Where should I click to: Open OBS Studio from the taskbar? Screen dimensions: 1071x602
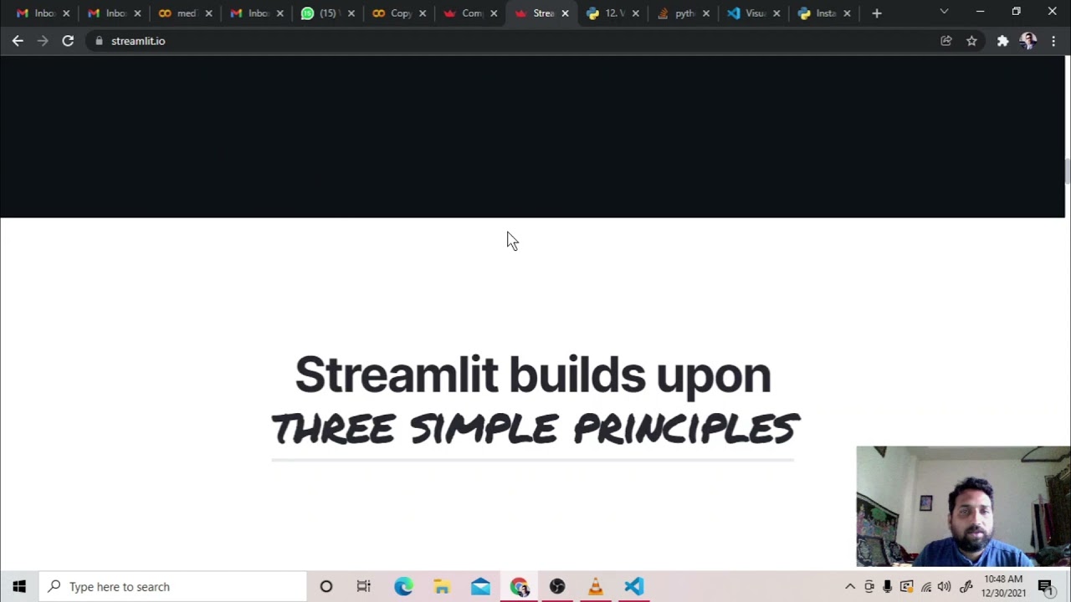pos(557,586)
